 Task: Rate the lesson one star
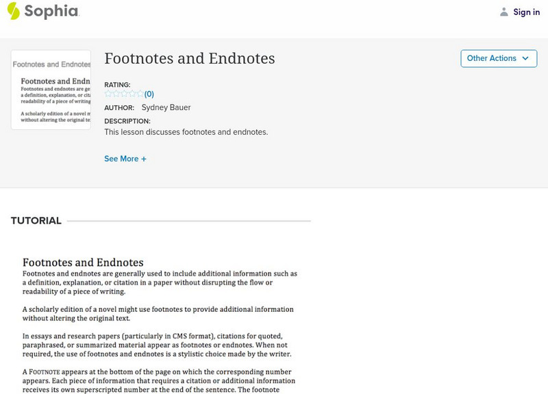pos(108,94)
